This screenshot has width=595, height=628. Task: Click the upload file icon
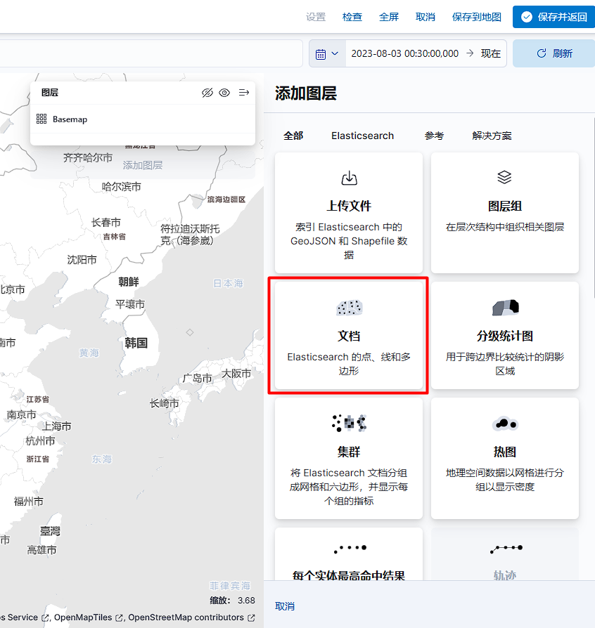(x=349, y=178)
